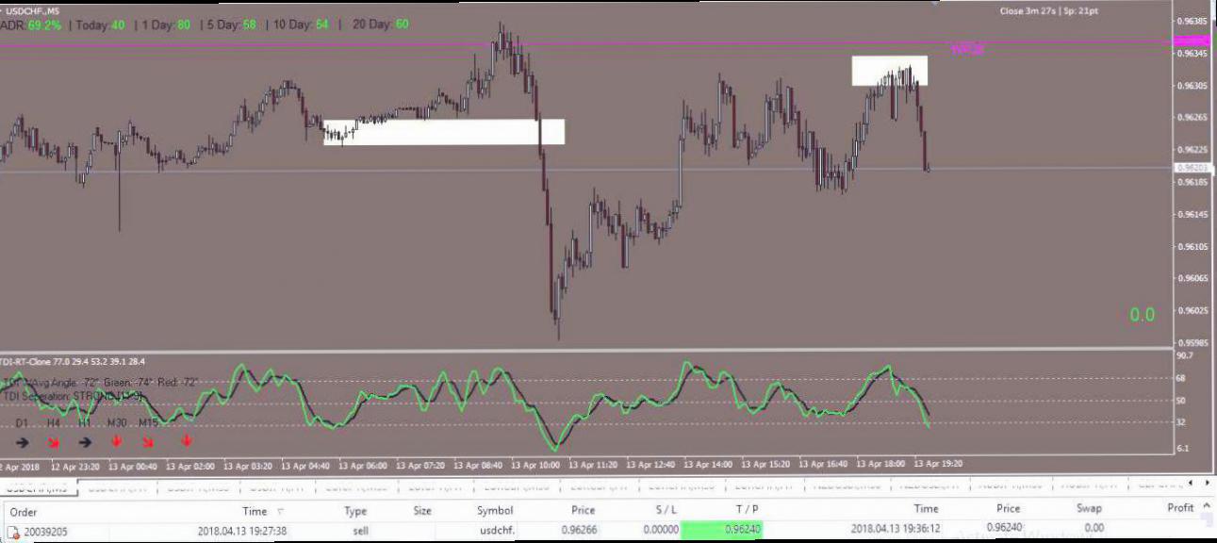Click the M15 red trend arrow
Viewport: 1217px width, 543px height.
pyautogui.click(x=148, y=441)
